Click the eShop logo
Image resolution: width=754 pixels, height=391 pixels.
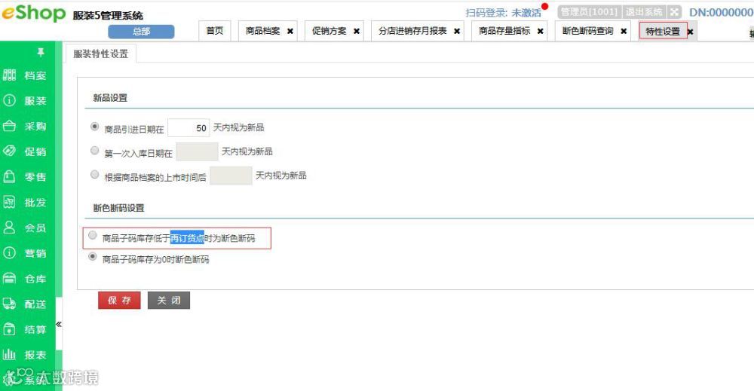34,13
